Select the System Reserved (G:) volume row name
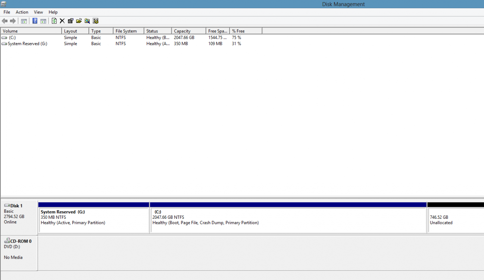The image size is (484, 280). coord(28,44)
